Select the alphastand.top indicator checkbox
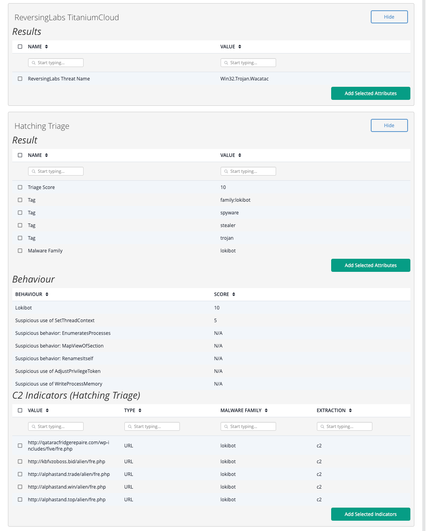Screen dimensions: 429x531 tap(20, 500)
